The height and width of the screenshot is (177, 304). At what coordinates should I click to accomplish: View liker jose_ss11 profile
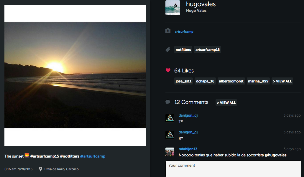pos(183,81)
